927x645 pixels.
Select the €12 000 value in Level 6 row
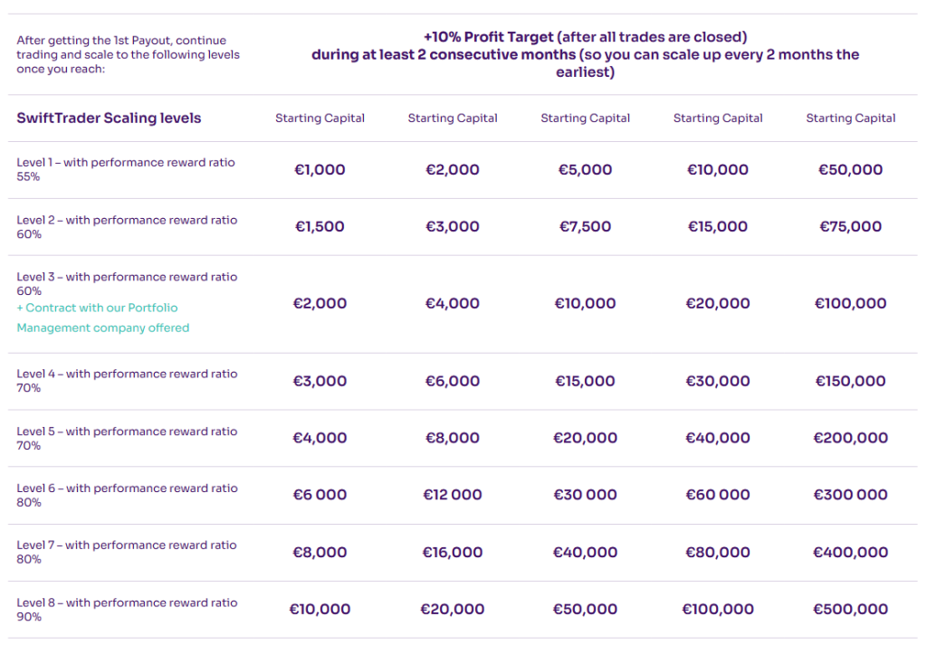click(x=453, y=495)
